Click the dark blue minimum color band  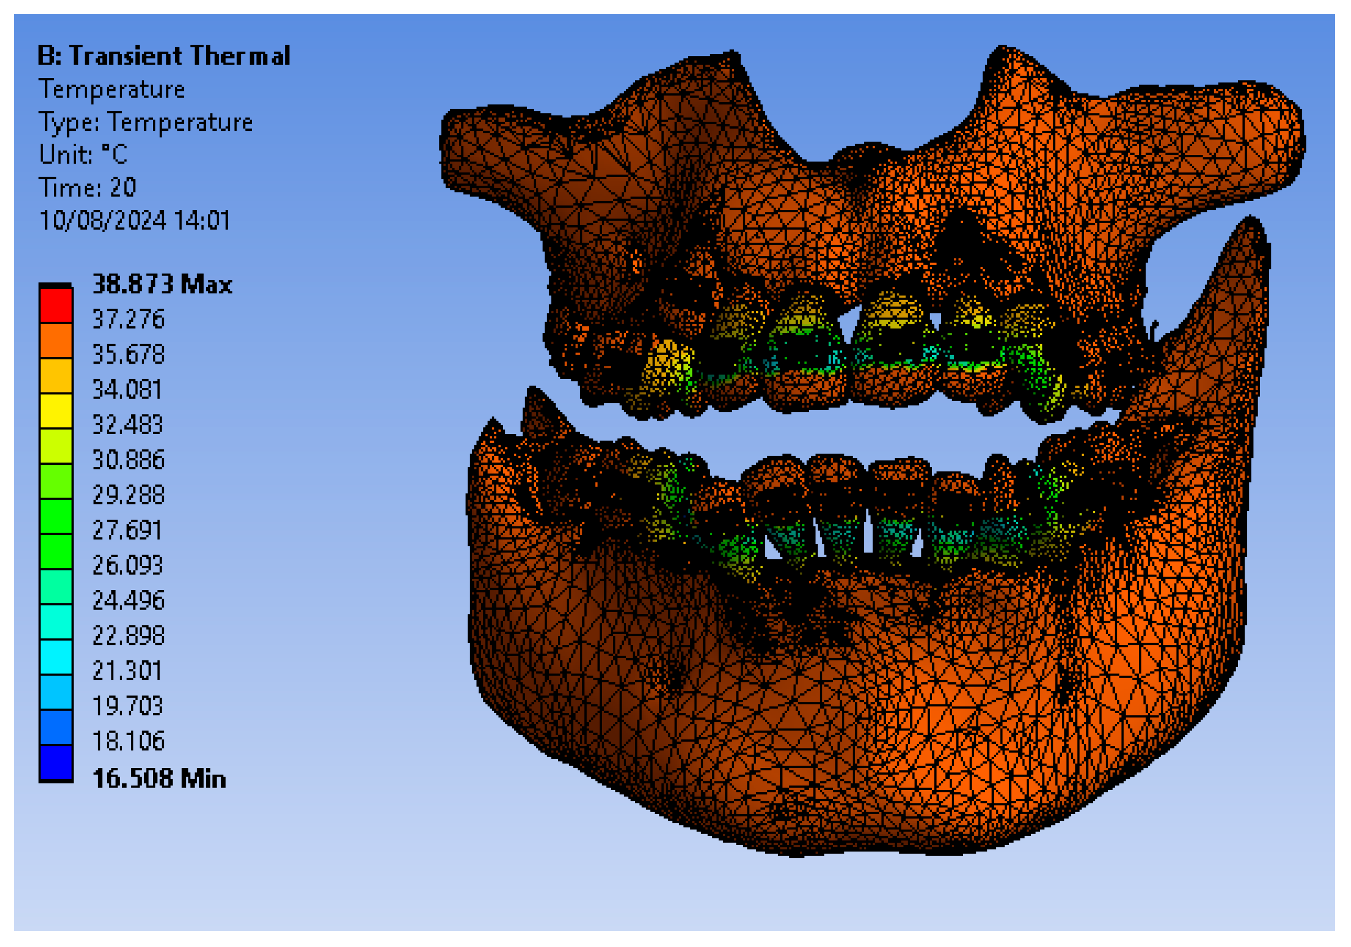click(56, 762)
